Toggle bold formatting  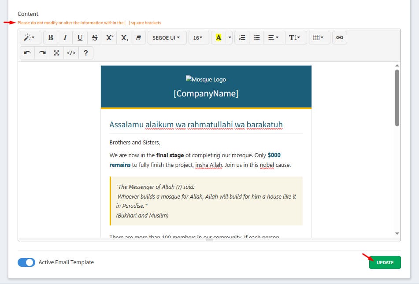(51, 38)
